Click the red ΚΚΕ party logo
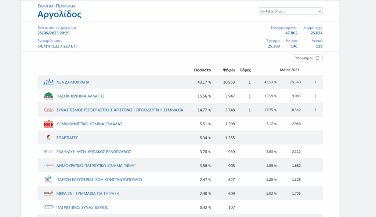This screenshot has width=376, height=217. point(48,124)
